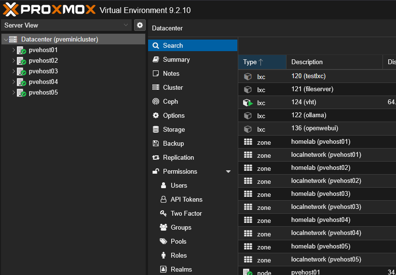Select the homelab (pvehost05) row
The width and height of the screenshot is (396, 275).
[317, 247]
